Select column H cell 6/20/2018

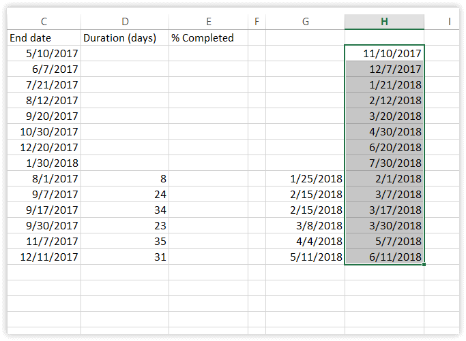(x=384, y=148)
